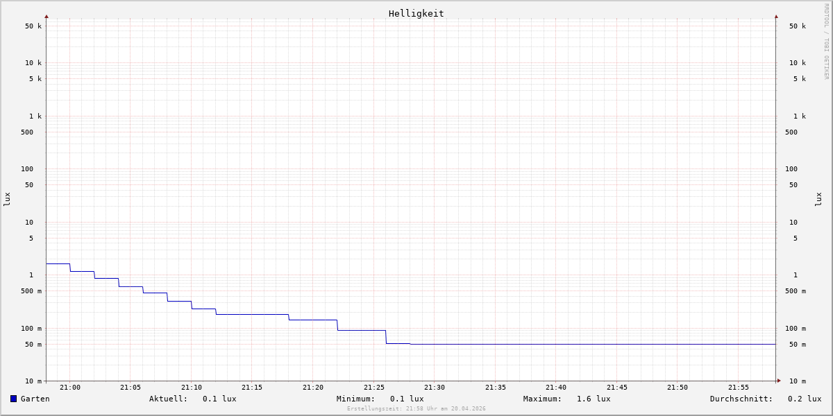Select the 21:45 time axis label
Screen dimensions: 833x416
pos(617,388)
